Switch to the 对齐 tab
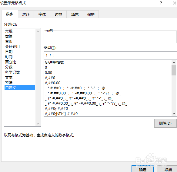This screenshot has width=177, height=172. point(26,14)
